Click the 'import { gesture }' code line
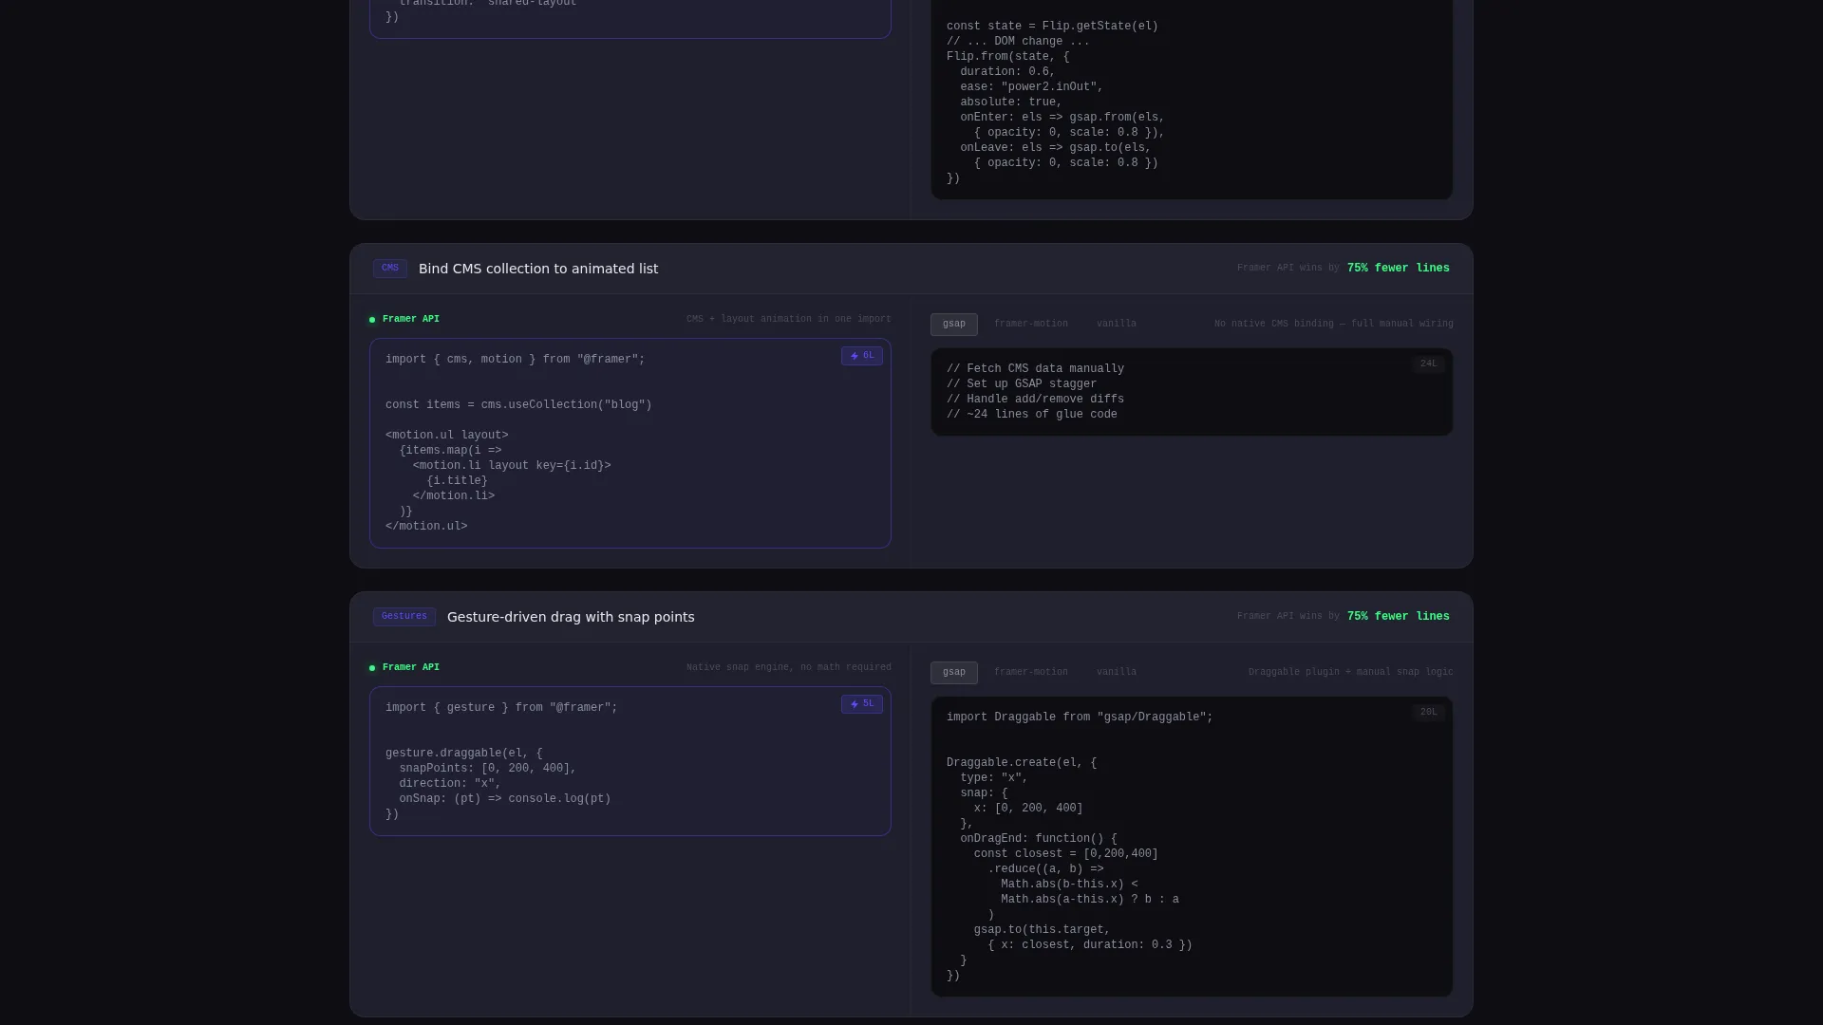1823x1025 pixels. pos(501,708)
